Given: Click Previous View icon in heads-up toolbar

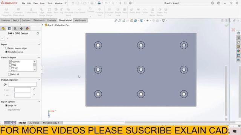Looking at the screenshot, I should (124, 21).
